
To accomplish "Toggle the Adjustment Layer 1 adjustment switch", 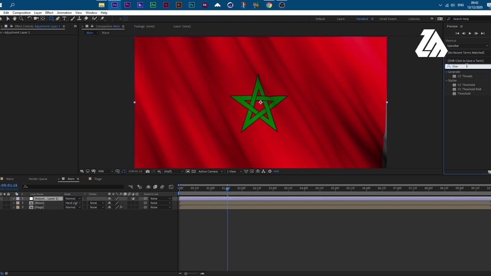I will (133, 199).
